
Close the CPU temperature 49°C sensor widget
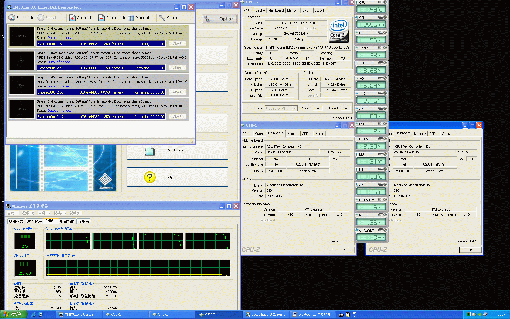385,2
